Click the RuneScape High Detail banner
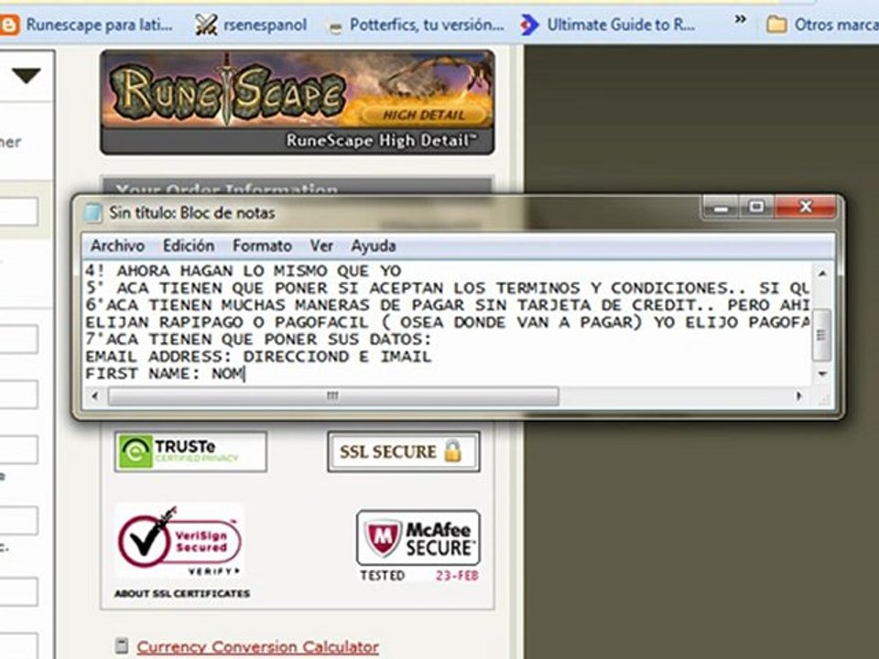This screenshot has width=879, height=659. click(297, 102)
